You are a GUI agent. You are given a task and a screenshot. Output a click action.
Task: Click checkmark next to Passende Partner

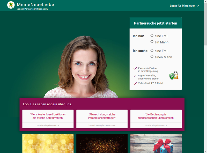(x=135, y=68)
